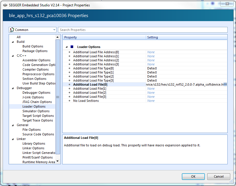Select Debugger Options category

(36, 93)
